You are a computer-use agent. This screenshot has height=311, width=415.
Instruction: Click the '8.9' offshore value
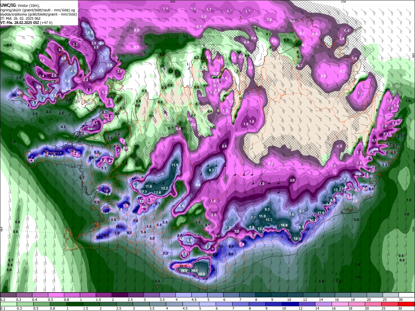[231, 247]
